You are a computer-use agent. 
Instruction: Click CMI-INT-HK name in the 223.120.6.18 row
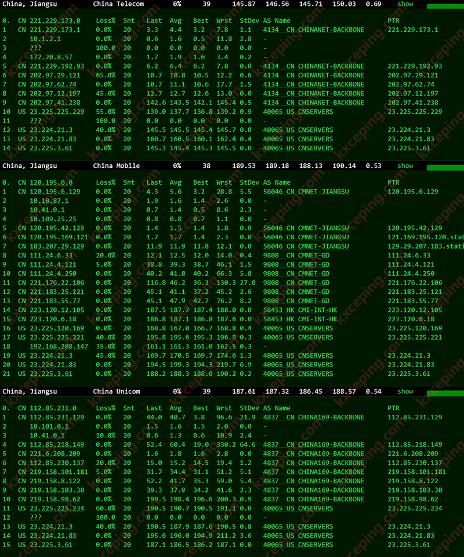point(317,319)
